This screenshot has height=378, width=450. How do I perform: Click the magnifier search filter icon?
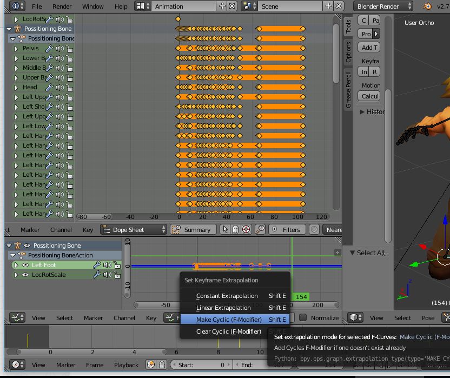point(260,230)
